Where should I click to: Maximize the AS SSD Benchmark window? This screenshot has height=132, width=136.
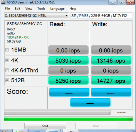[121, 2]
